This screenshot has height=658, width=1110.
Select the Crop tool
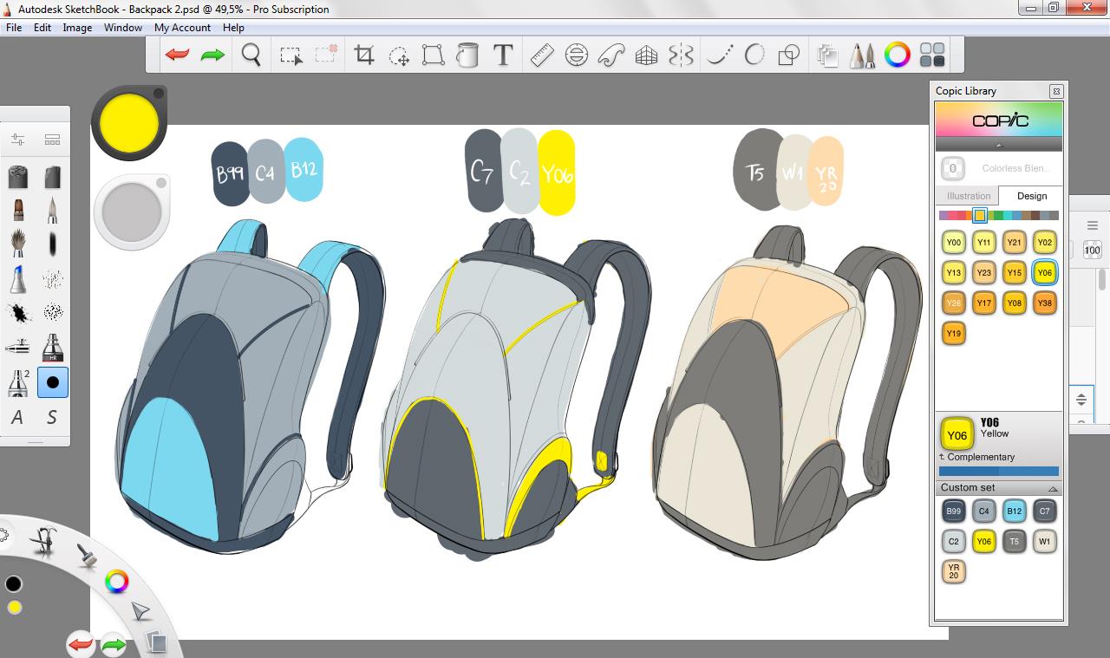[364, 55]
